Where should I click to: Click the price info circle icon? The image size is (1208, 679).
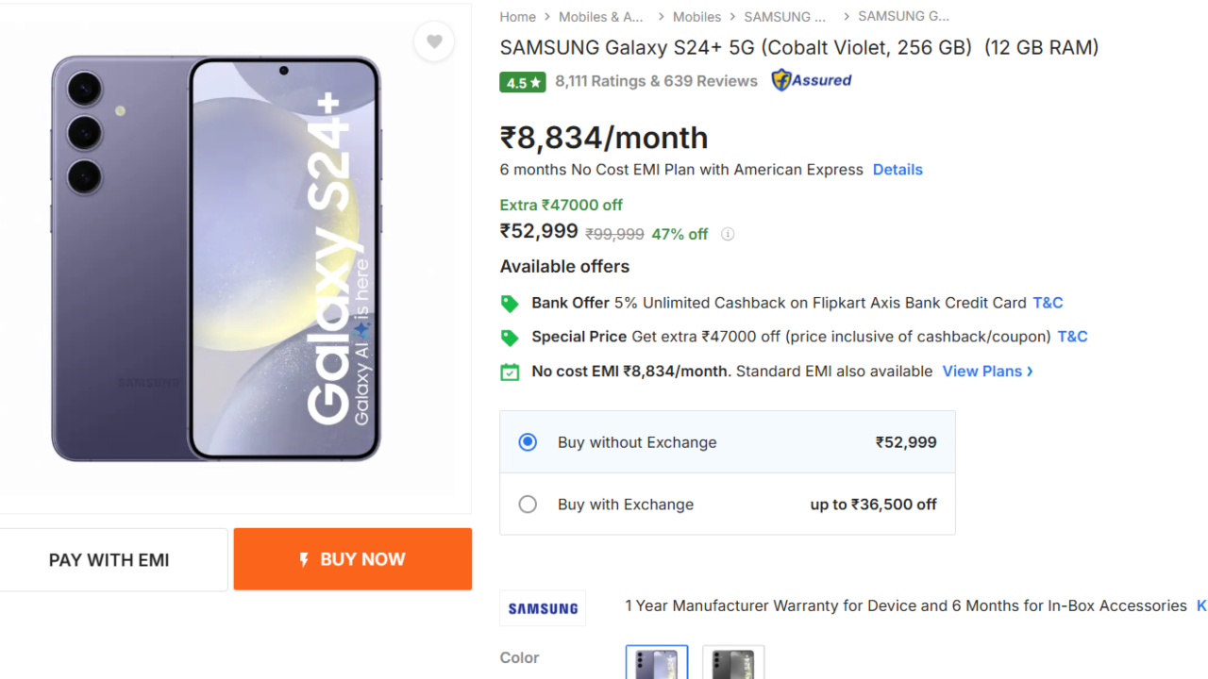tap(728, 235)
